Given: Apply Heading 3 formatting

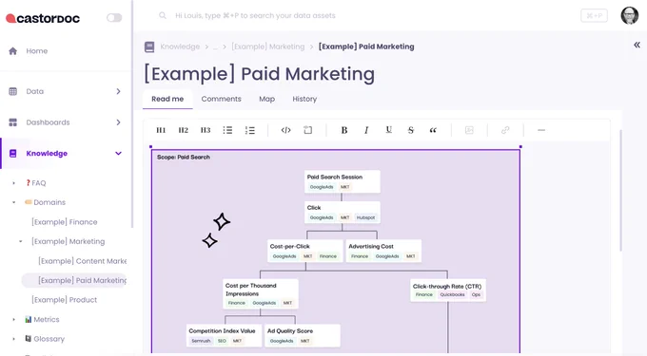Looking at the screenshot, I should tap(206, 130).
